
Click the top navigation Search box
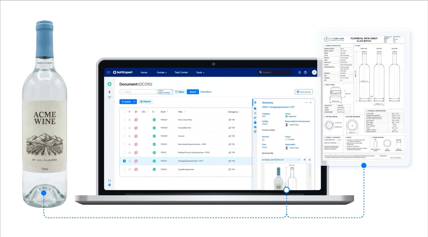(x=275, y=72)
